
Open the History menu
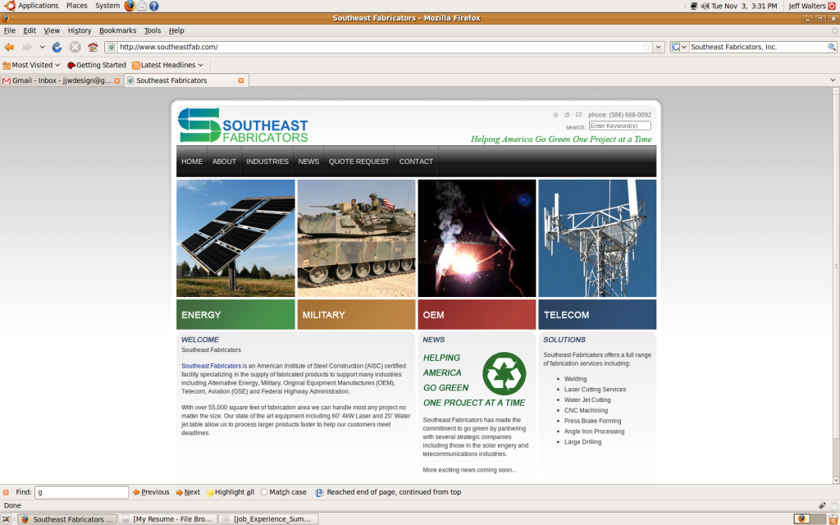pyautogui.click(x=80, y=30)
